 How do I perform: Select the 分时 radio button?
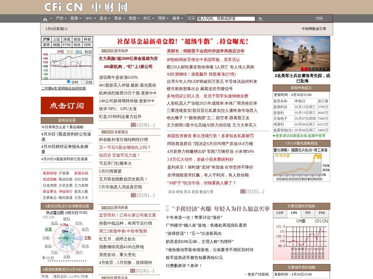pos(69,82)
